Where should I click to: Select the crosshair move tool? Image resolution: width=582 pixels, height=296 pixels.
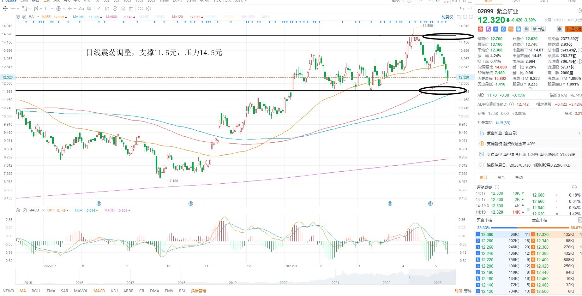5,9
